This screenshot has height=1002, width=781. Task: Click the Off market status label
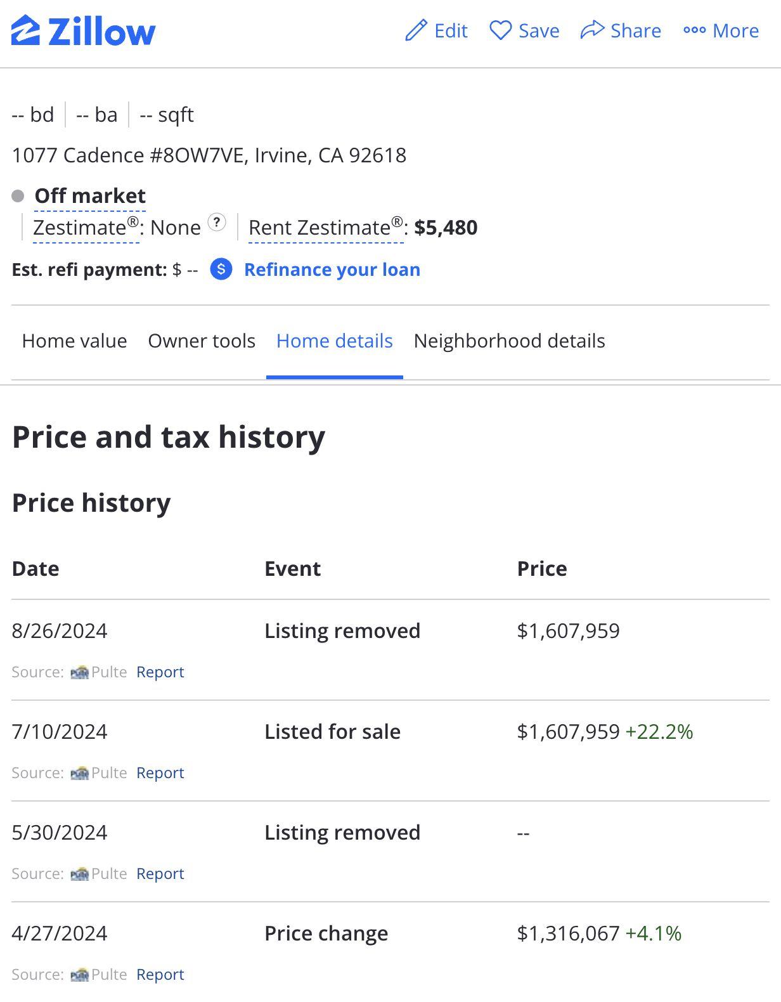point(90,196)
